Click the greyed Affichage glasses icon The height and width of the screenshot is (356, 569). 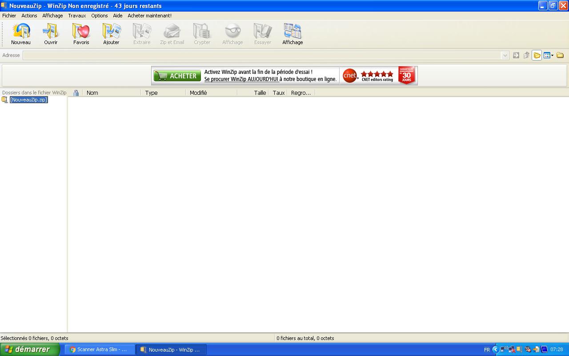[x=232, y=34]
